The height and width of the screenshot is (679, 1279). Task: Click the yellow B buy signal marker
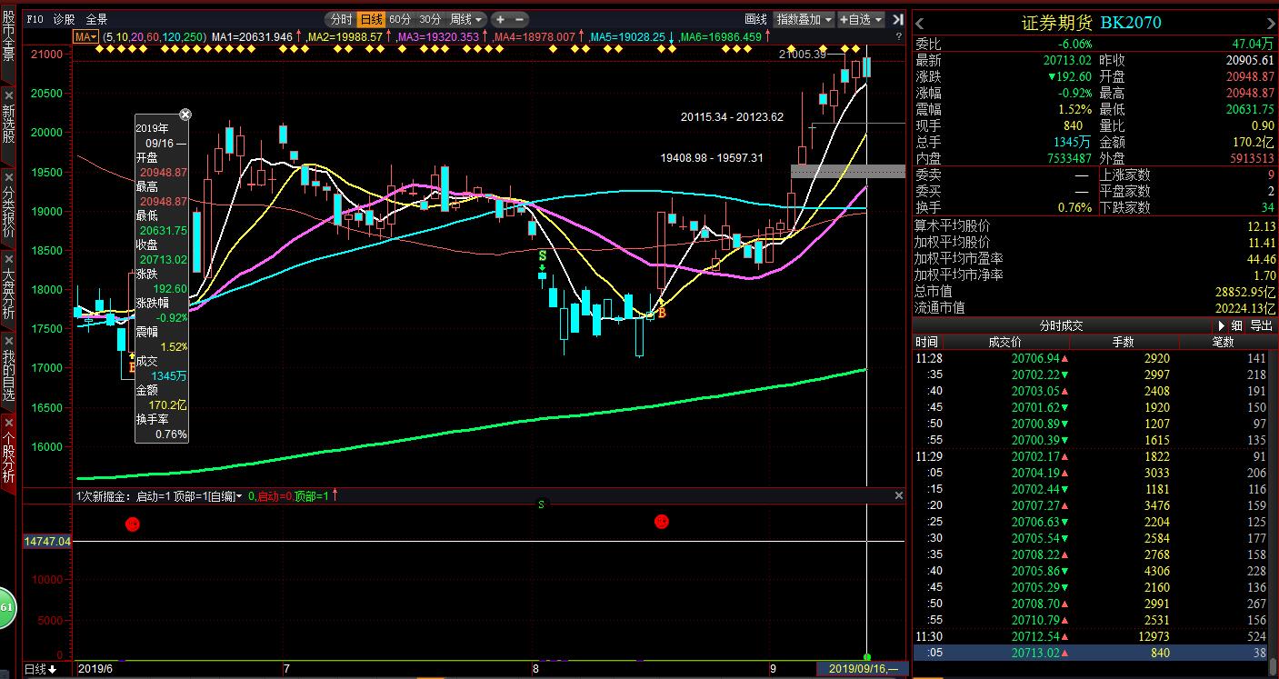pos(662,313)
